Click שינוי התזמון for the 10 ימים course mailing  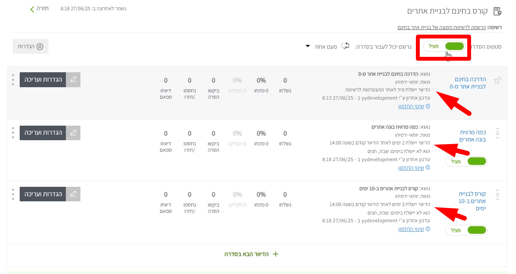pos(411,229)
